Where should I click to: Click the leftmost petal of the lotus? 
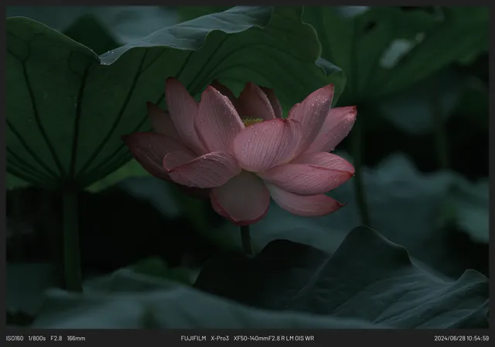pyautogui.click(x=147, y=149)
